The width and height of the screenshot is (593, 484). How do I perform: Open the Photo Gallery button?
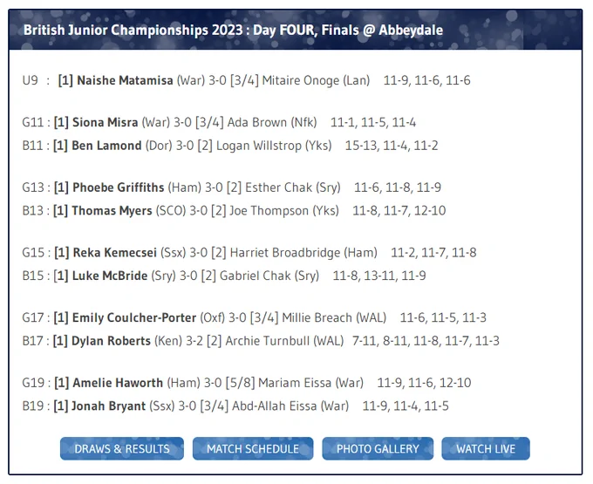point(378,449)
